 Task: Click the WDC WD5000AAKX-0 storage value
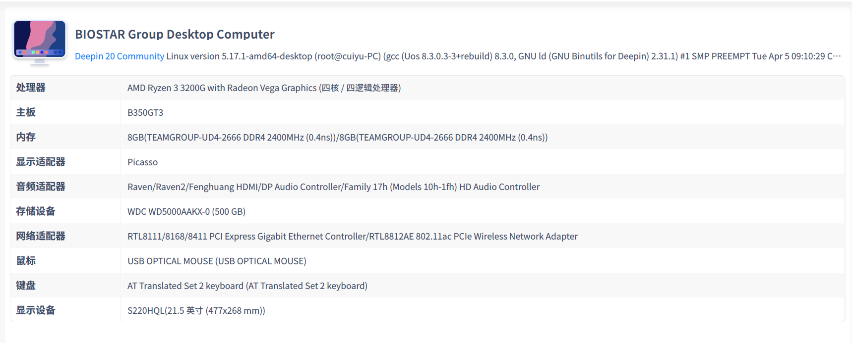click(x=186, y=212)
